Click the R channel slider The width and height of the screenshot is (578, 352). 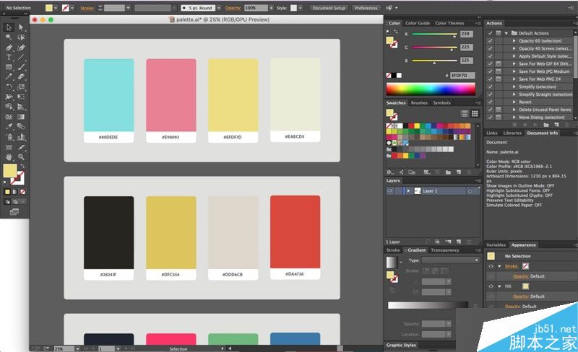434,34
